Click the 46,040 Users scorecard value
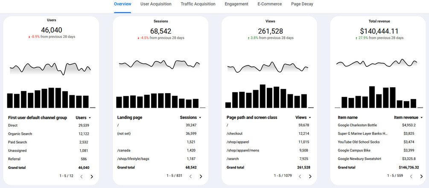 pos(51,30)
